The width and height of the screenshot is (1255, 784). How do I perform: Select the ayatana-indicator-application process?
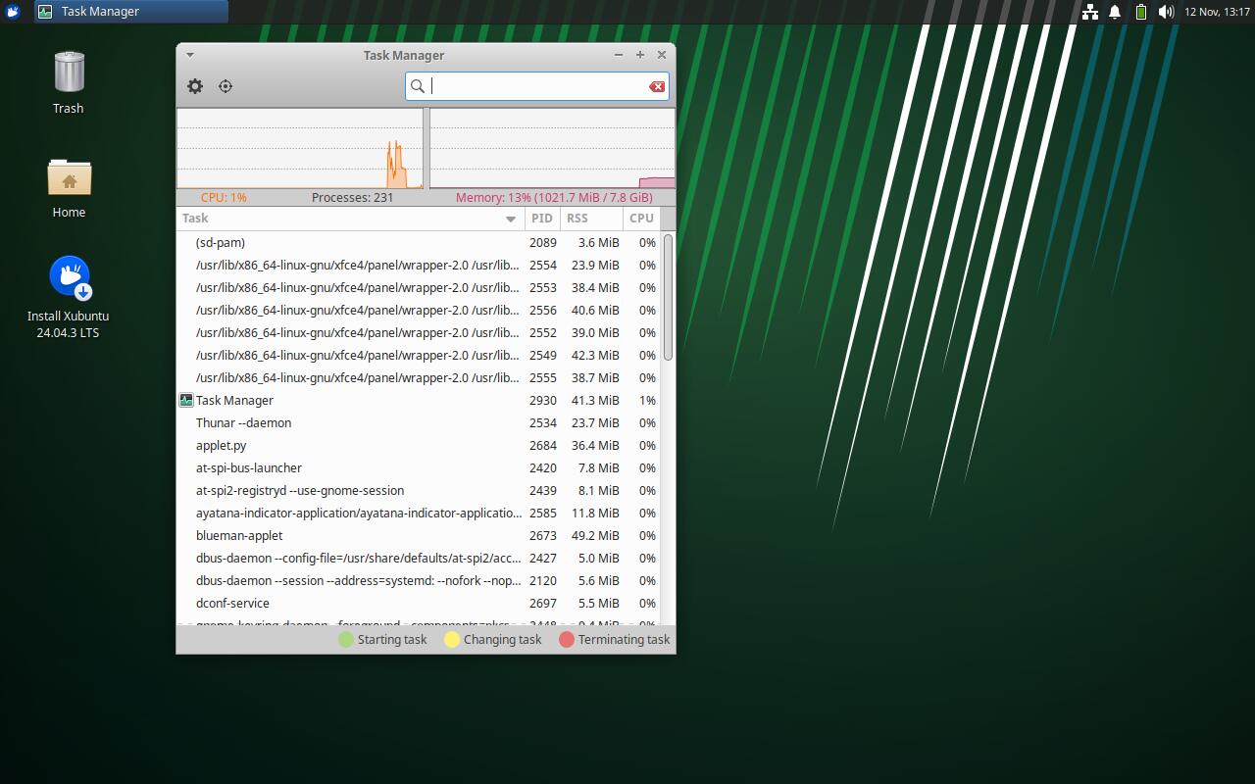tap(420, 513)
